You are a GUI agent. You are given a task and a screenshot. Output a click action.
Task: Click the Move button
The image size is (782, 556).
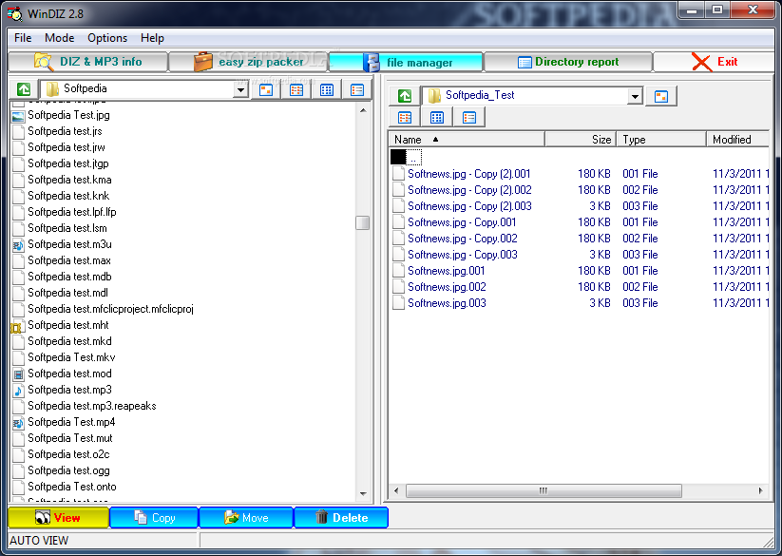(x=246, y=518)
